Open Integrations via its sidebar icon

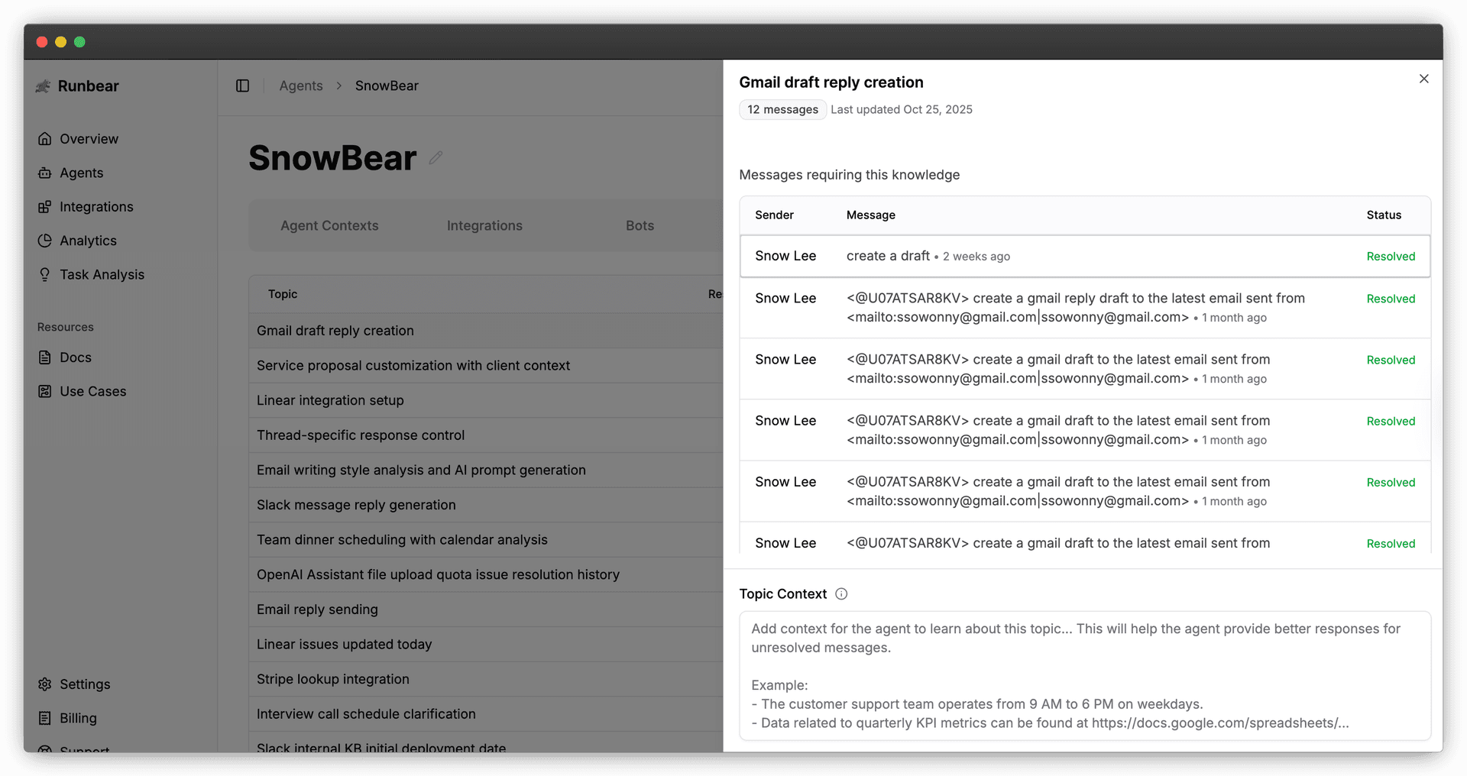click(x=45, y=207)
